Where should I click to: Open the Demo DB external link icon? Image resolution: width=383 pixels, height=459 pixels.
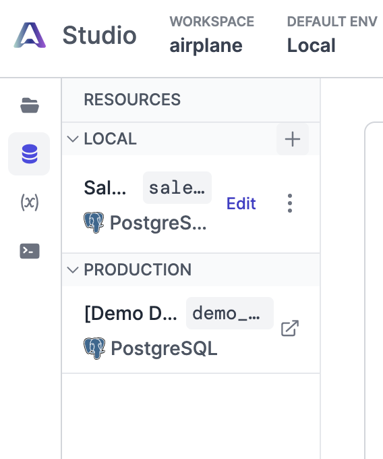click(x=290, y=328)
